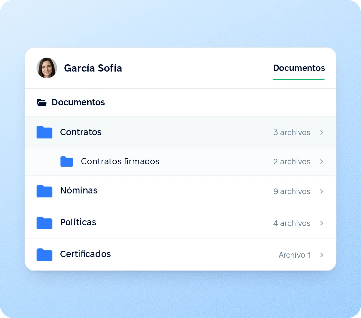Open the Certificados folder name
This screenshot has height=318, width=361.
click(x=85, y=254)
